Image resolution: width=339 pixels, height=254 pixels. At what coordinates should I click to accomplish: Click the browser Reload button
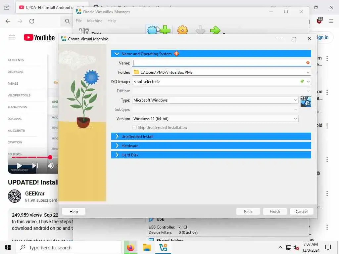click(32, 21)
